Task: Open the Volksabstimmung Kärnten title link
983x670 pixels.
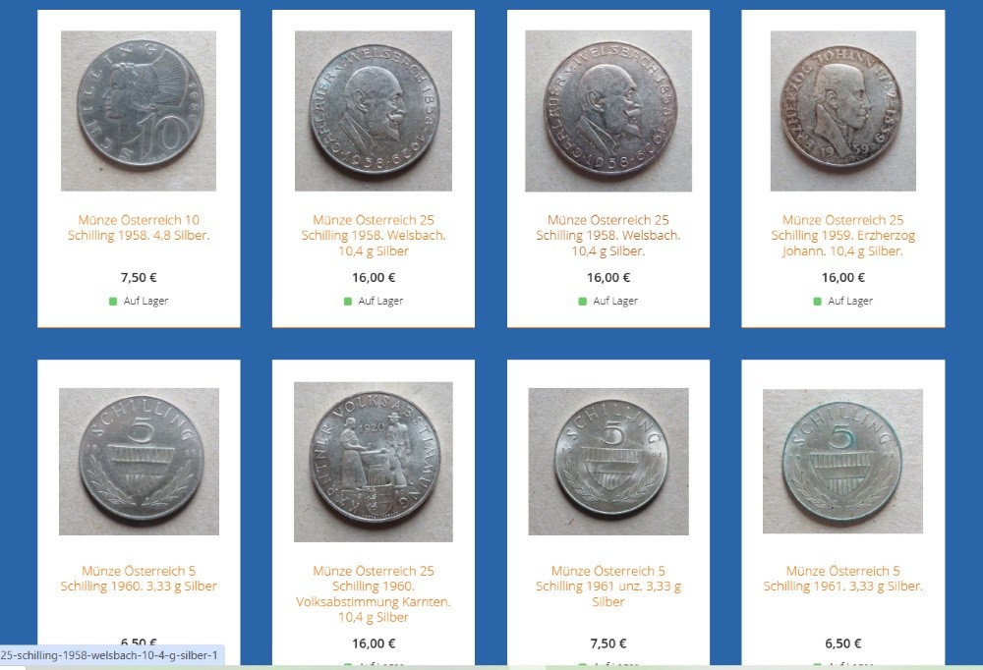Action: 373,593
